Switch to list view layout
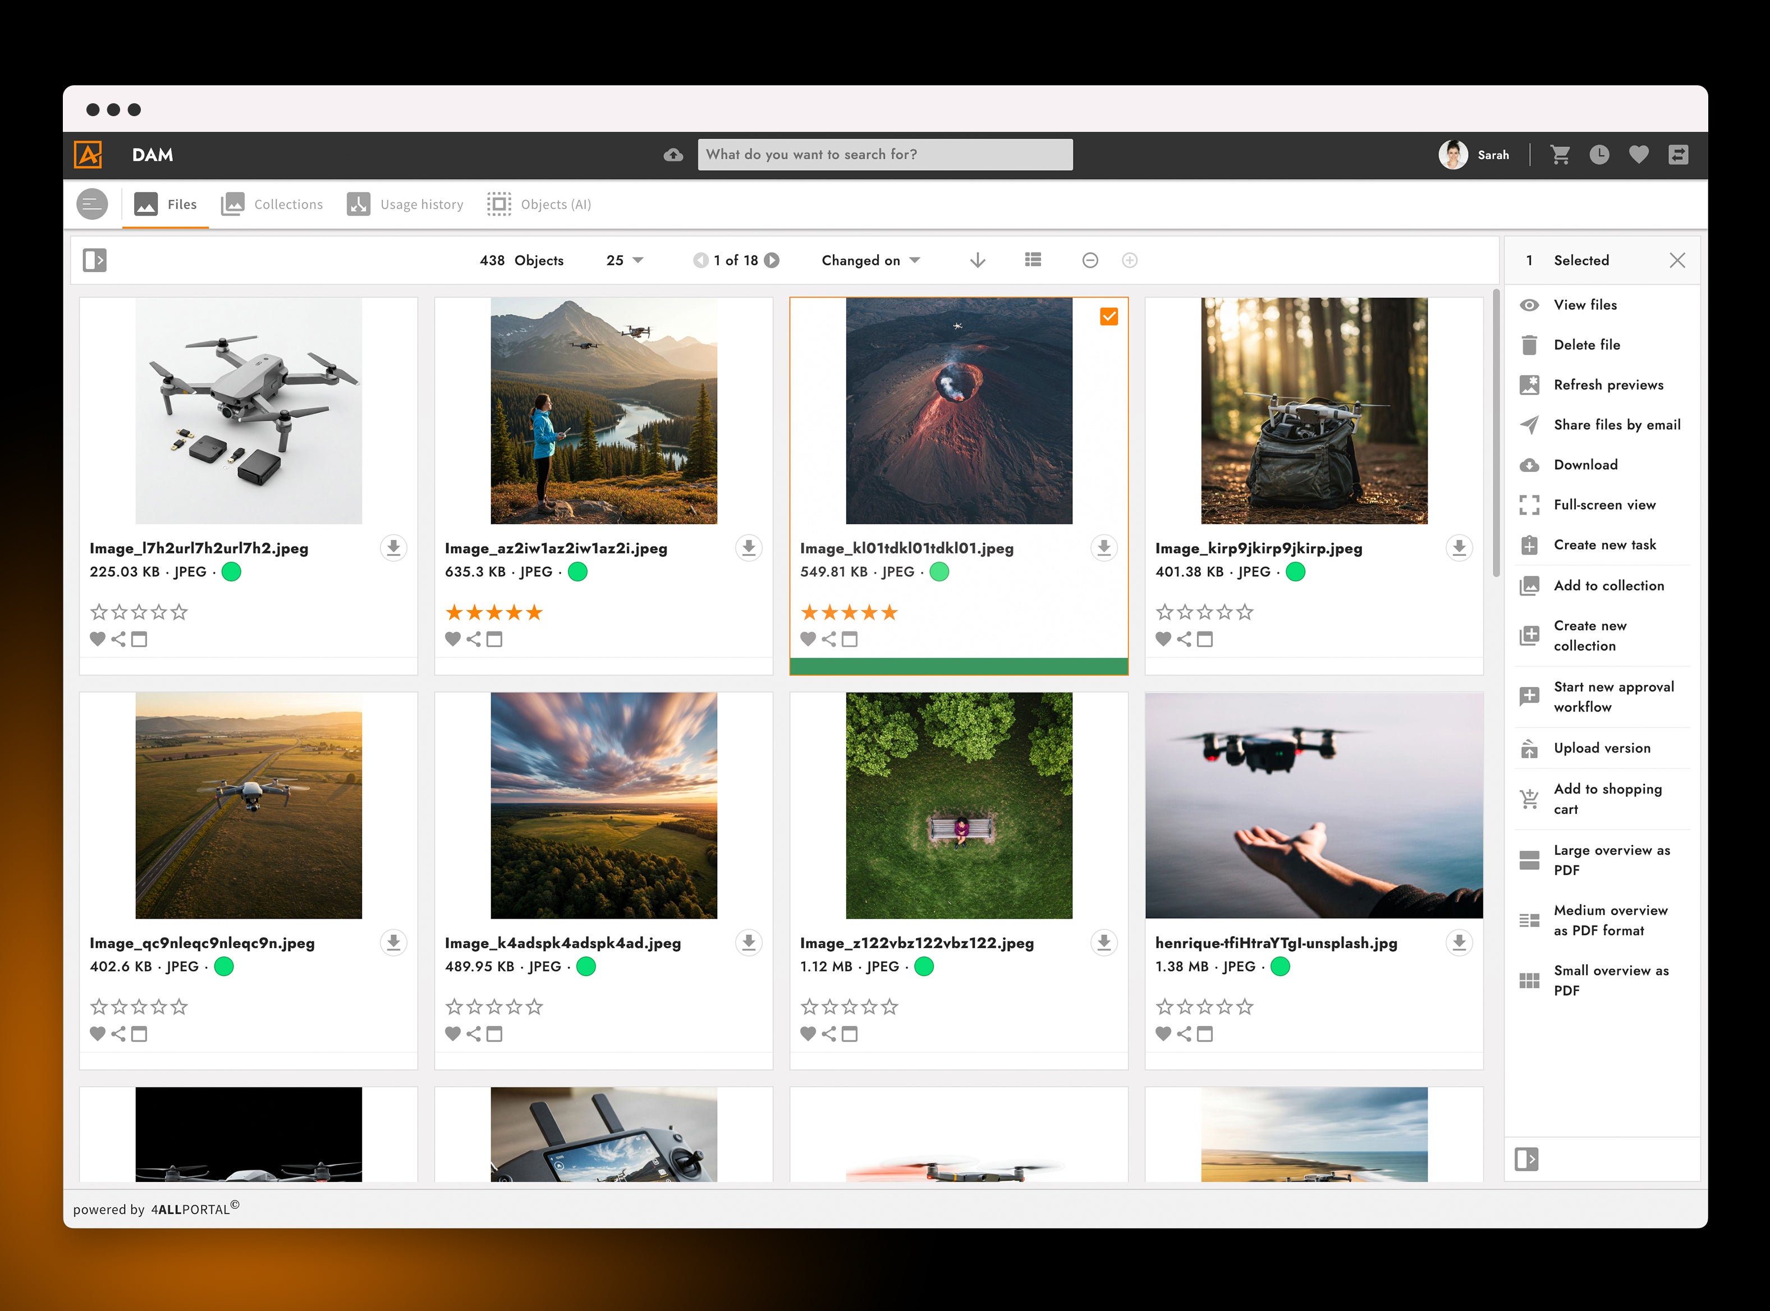1770x1311 pixels. click(1032, 259)
